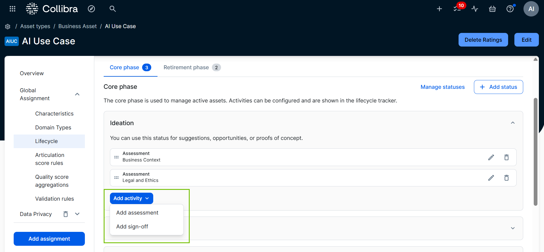
Task: Collapse the Ideation status panel
Action: 513,123
